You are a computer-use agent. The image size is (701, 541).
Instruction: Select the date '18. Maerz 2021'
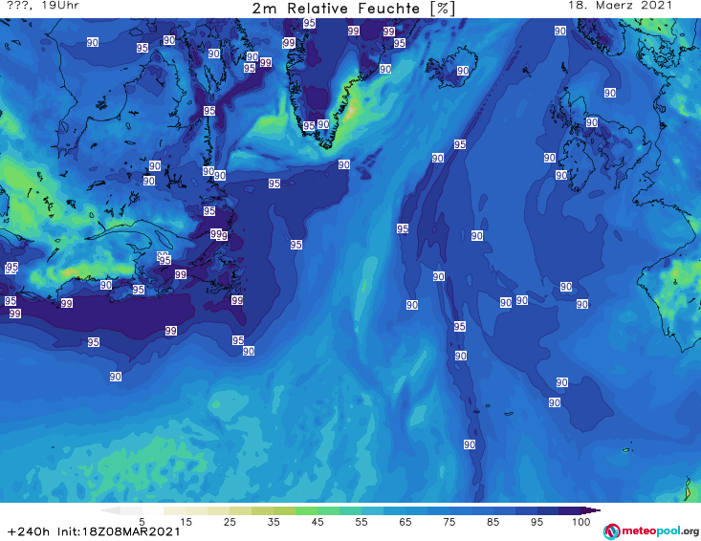[620, 6]
